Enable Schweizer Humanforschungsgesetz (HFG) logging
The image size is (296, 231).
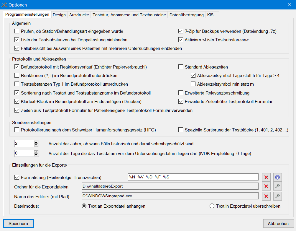pyautogui.click(x=17, y=130)
